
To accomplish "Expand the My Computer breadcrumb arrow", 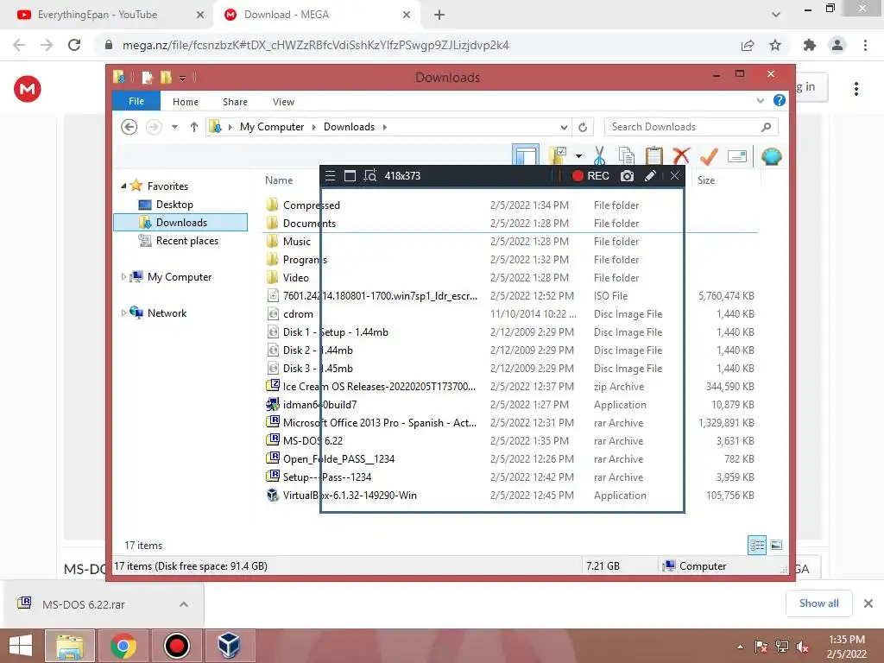I will 314,128.
